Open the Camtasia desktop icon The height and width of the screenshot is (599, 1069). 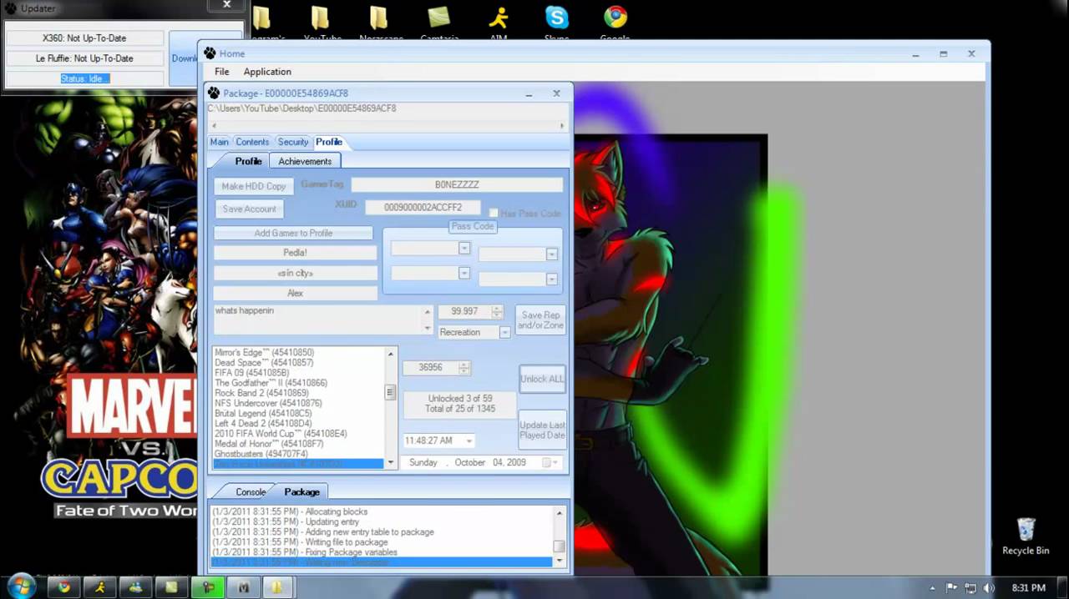click(439, 23)
